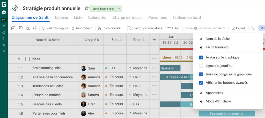The image size is (265, 118).
Task: Open the task list icon in sidebar
Action: [4, 26]
